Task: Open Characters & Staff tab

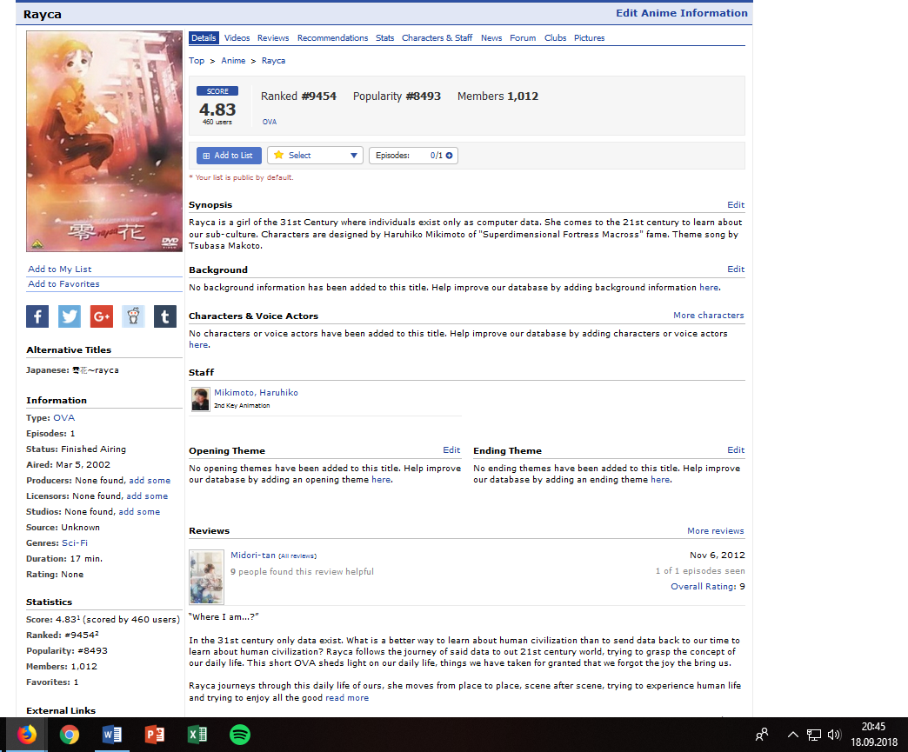Action: pos(437,37)
